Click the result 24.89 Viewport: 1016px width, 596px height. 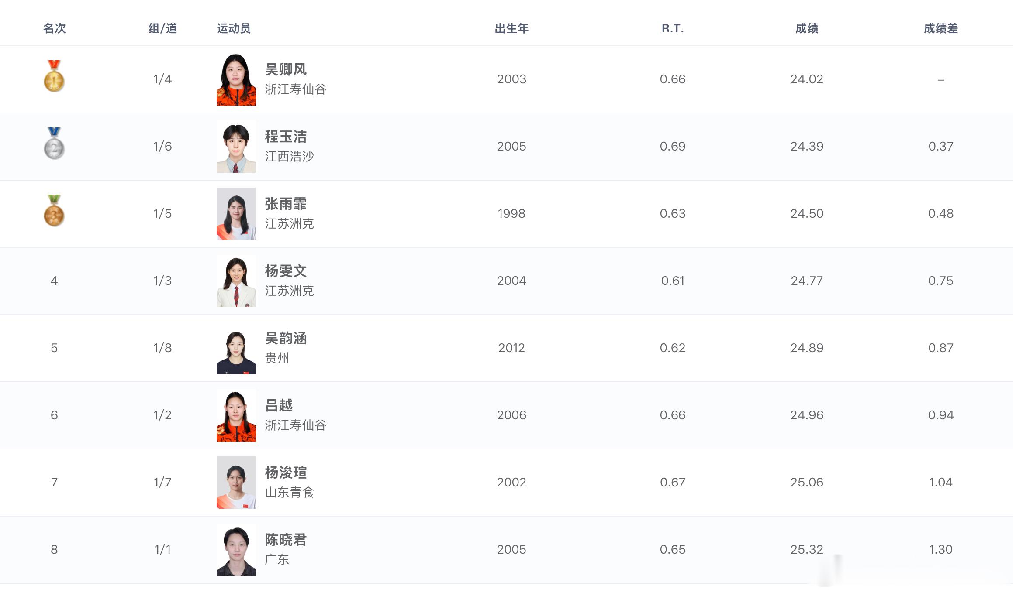(x=807, y=348)
